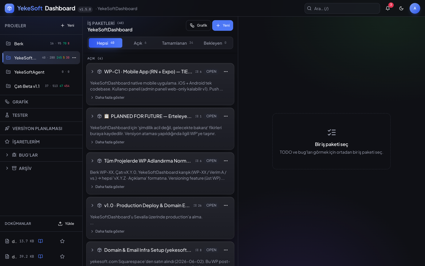The width and height of the screenshot is (425, 266).
Task: Open the v1.0 Production Deploy package title
Action: click(147, 205)
